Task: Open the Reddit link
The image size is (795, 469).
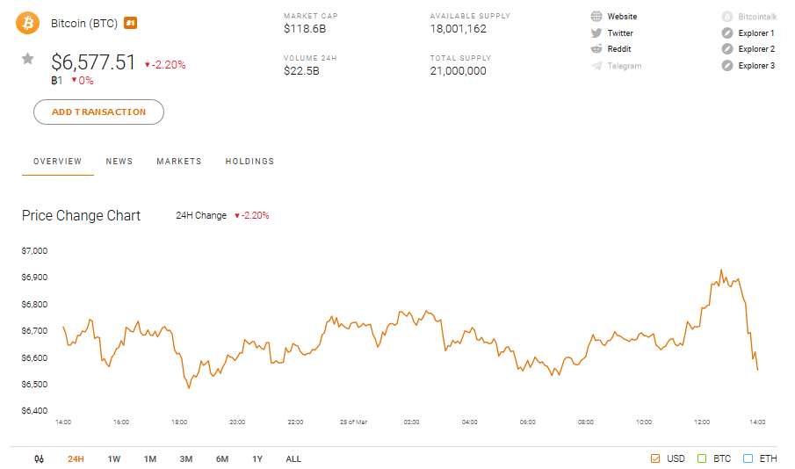Action: (x=619, y=48)
